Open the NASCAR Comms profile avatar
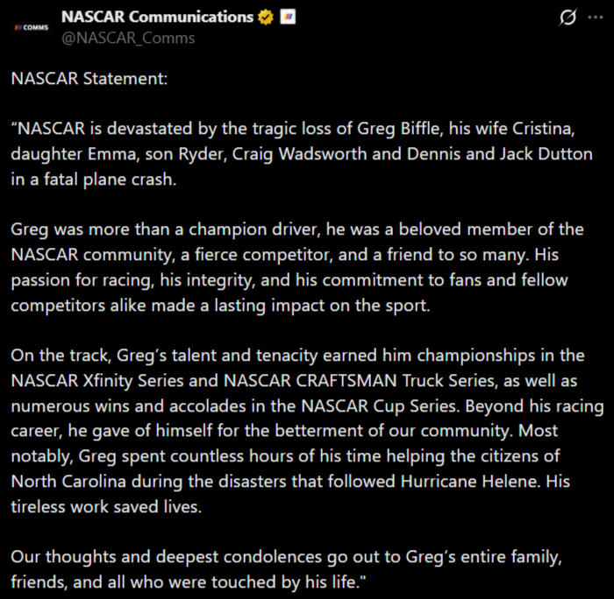This screenshot has height=599, width=614. pos(32,27)
